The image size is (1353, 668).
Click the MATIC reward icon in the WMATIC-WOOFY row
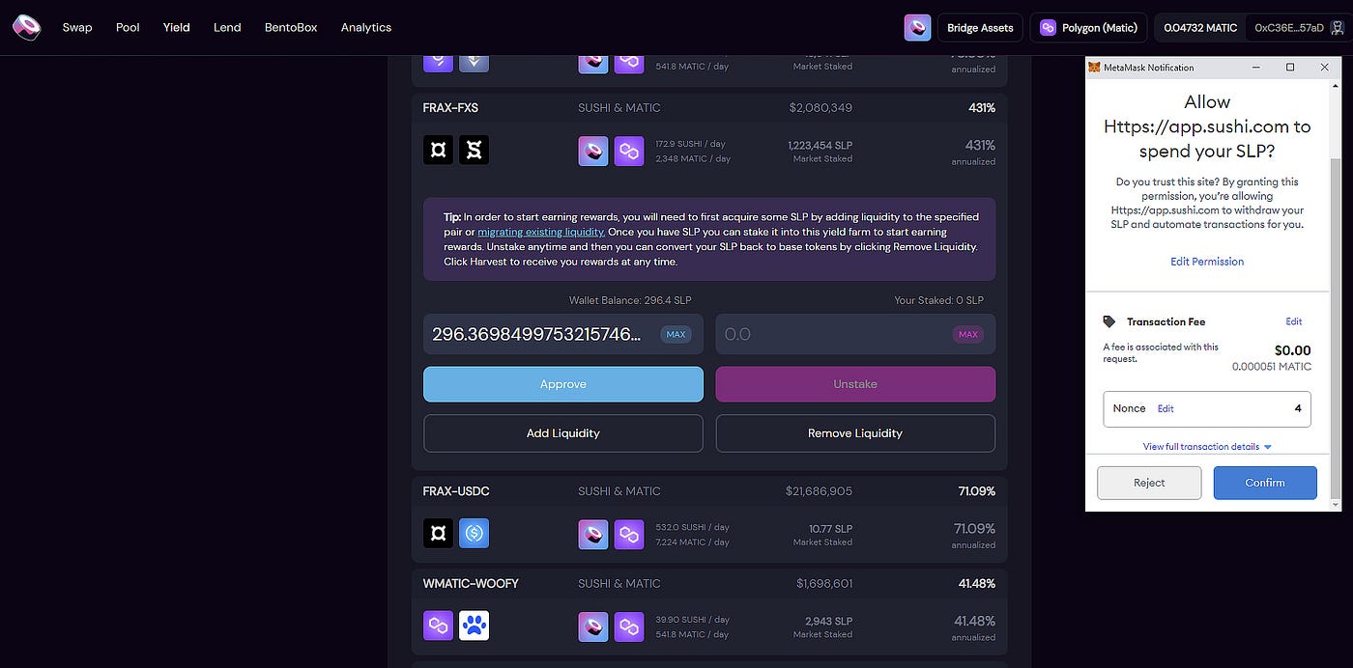(629, 626)
